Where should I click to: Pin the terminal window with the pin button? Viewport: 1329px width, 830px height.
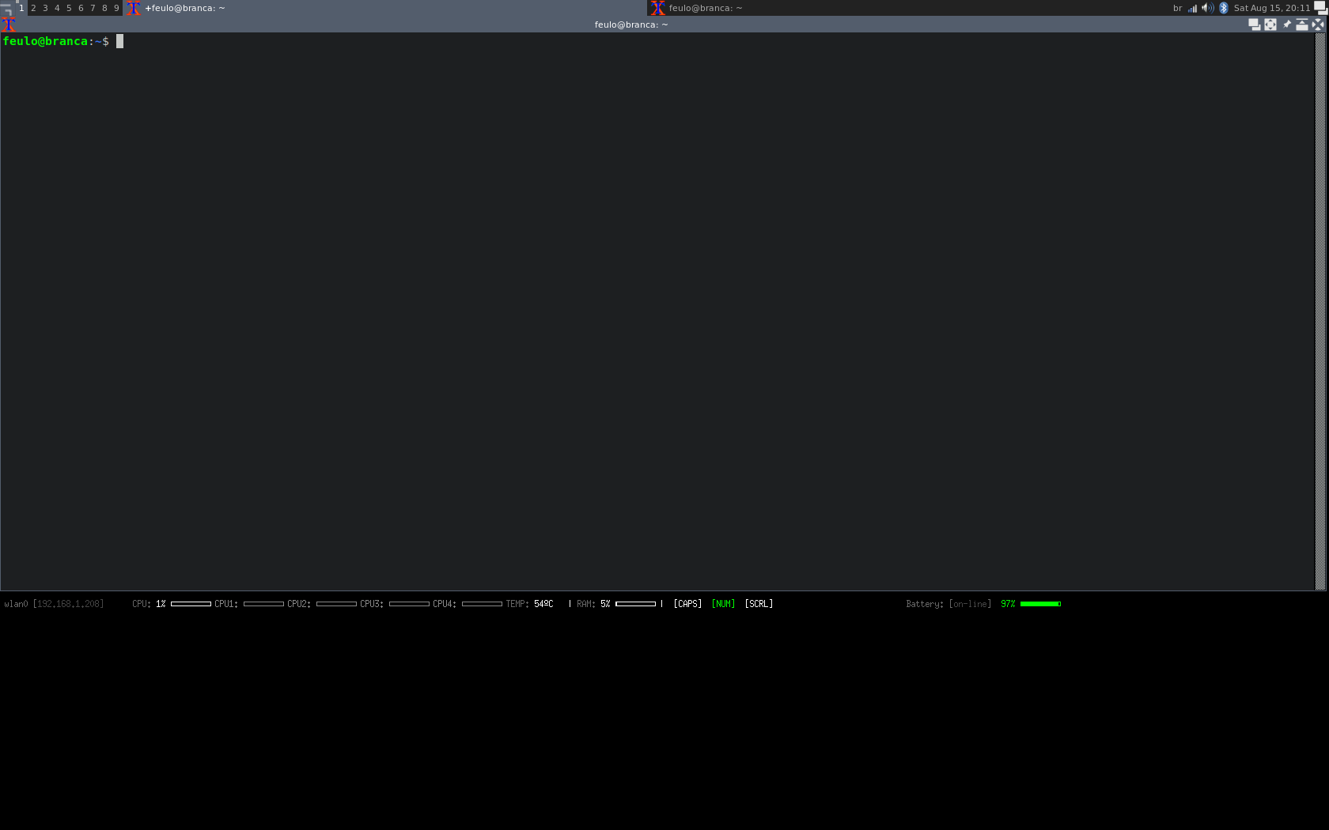click(x=1287, y=24)
